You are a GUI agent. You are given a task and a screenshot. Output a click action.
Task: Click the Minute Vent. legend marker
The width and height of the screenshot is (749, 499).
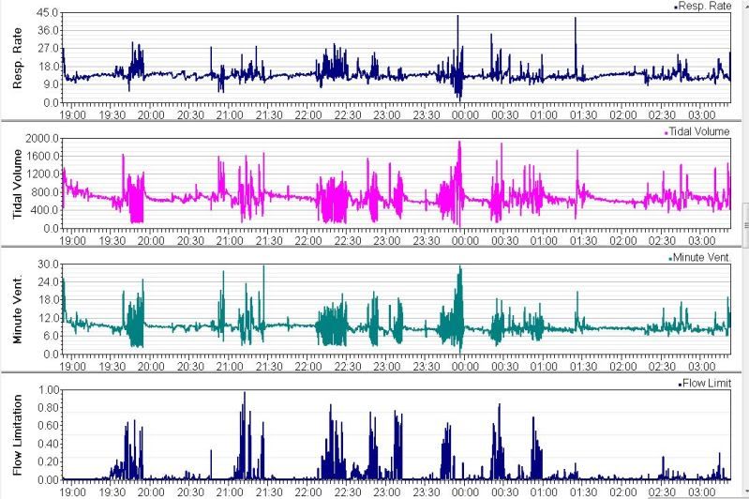click(670, 259)
